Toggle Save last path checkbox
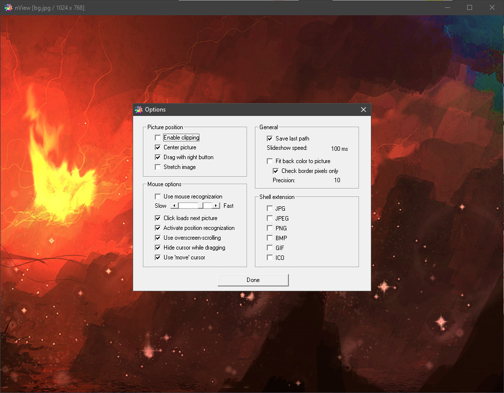The width and height of the screenshot is (504, 393). (270, 139)
